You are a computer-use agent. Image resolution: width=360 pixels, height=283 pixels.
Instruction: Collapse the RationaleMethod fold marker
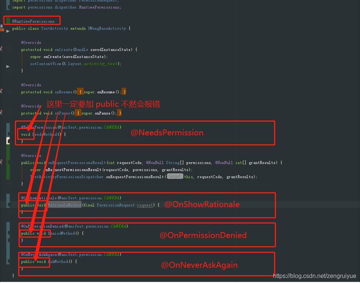click(x=10, y=205)
